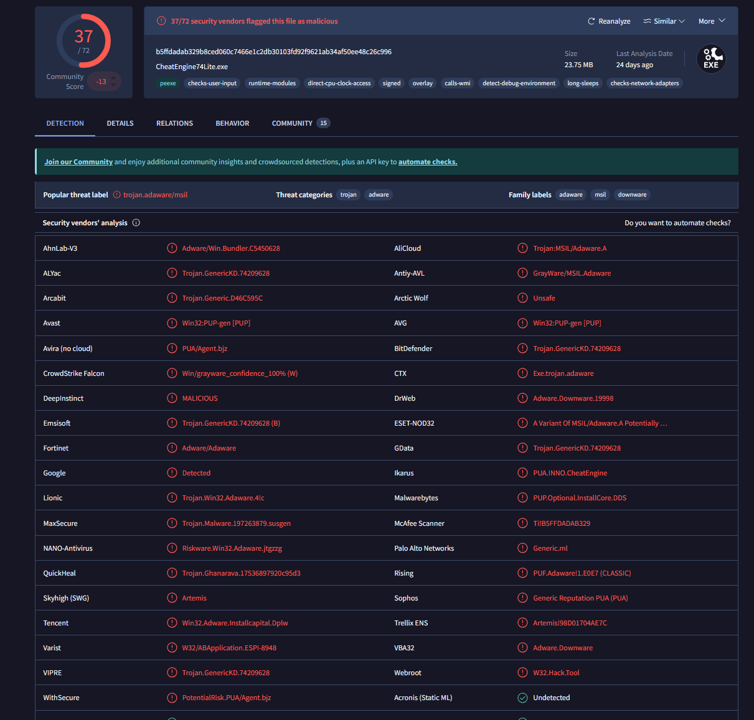Click the calls-wmi tag
Image resolution: width=754 pixels, height=720 pixels.
[458, 83]
